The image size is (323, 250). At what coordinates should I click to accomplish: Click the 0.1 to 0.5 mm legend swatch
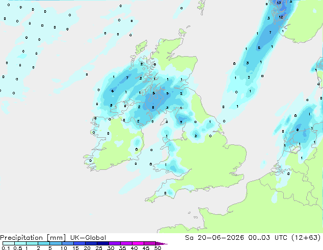click(x=9, y=243)
